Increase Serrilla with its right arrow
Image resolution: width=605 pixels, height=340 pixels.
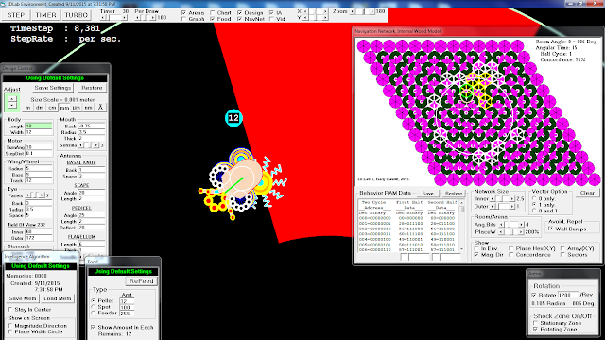96,145
